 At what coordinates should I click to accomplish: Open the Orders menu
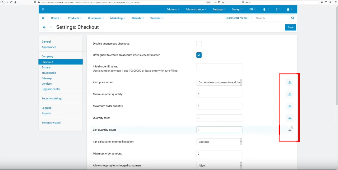click(56, 18)
